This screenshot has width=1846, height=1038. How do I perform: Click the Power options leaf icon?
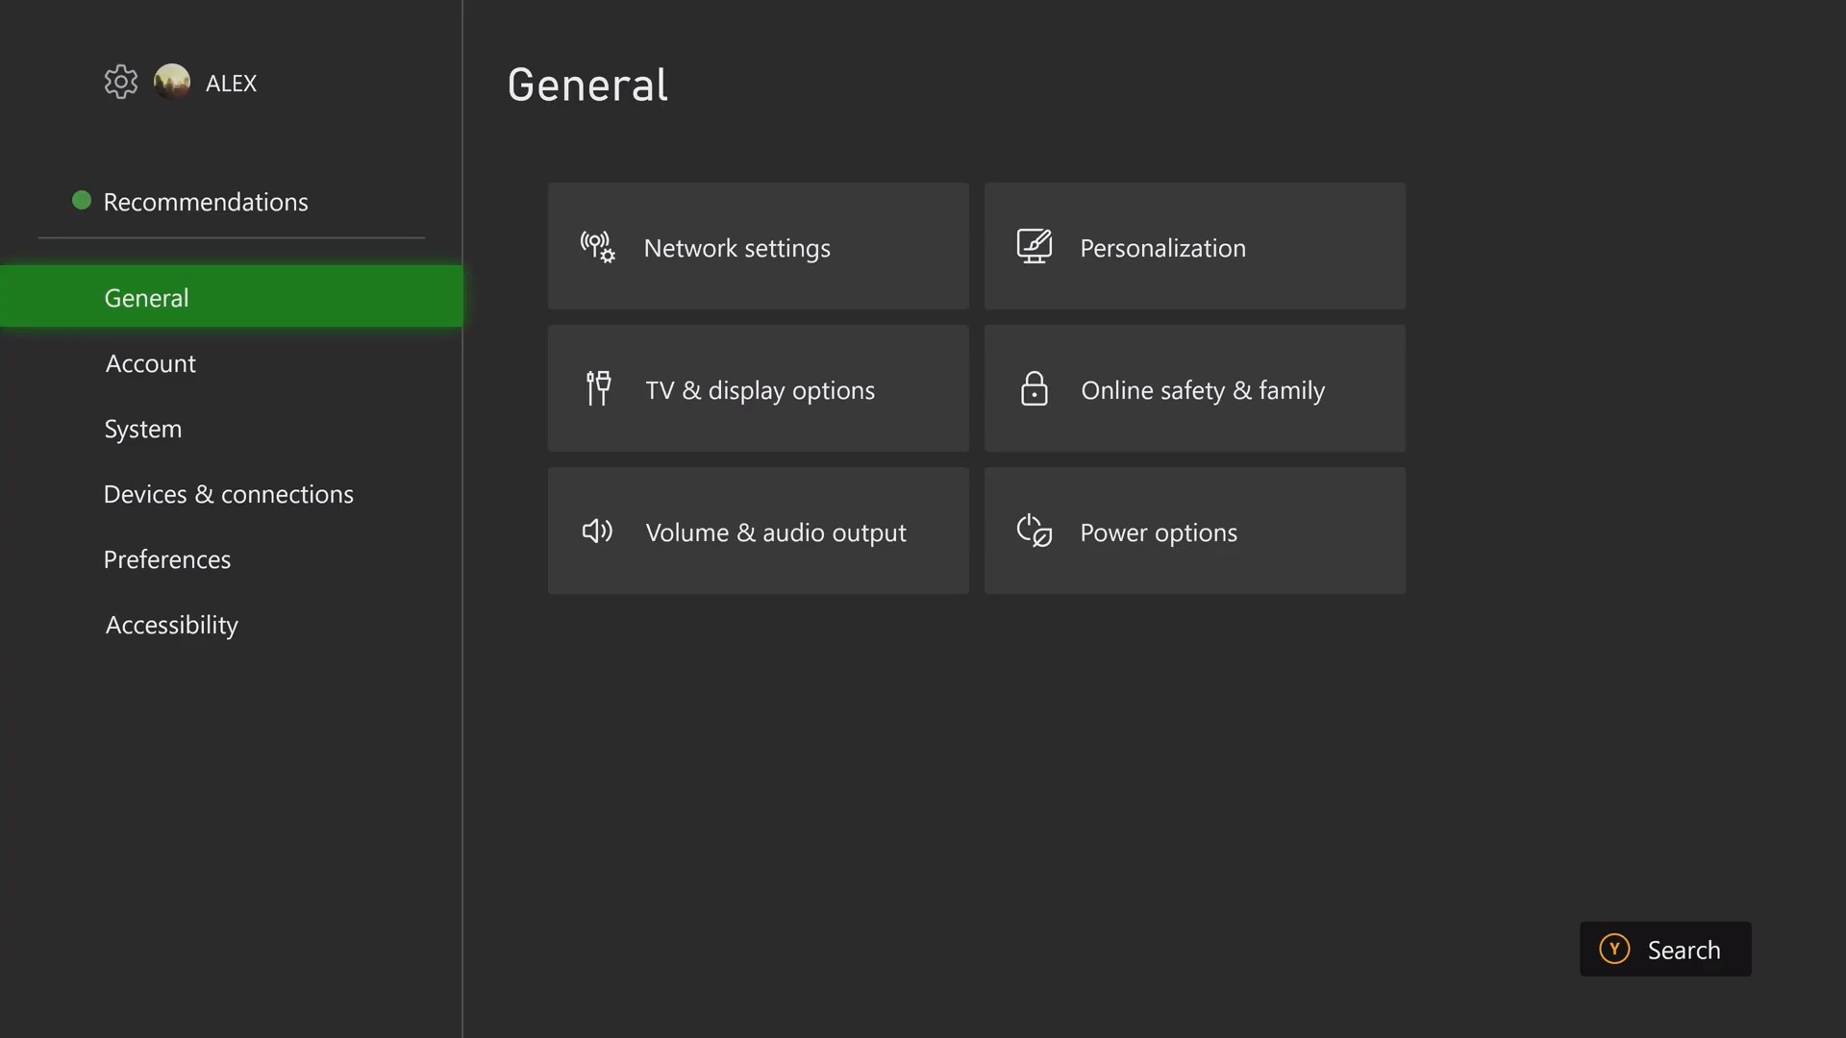(x=1035, y=531)
